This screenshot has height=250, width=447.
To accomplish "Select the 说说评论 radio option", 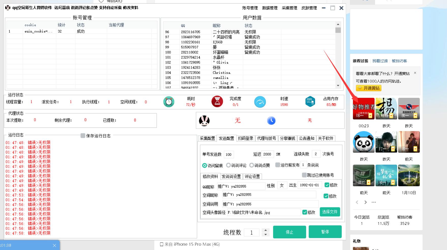I will click(228, 165).
